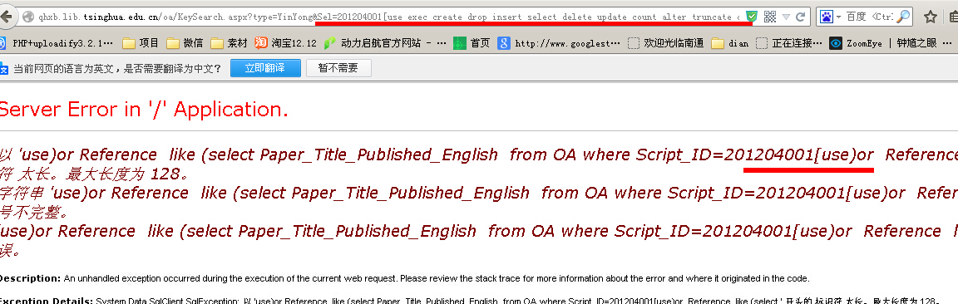
Task: Open the 微信 bookmarks folder
Action: coord(185,43)
